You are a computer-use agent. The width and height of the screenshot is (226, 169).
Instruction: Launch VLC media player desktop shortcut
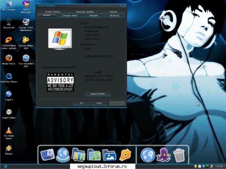tap(9, 133)
